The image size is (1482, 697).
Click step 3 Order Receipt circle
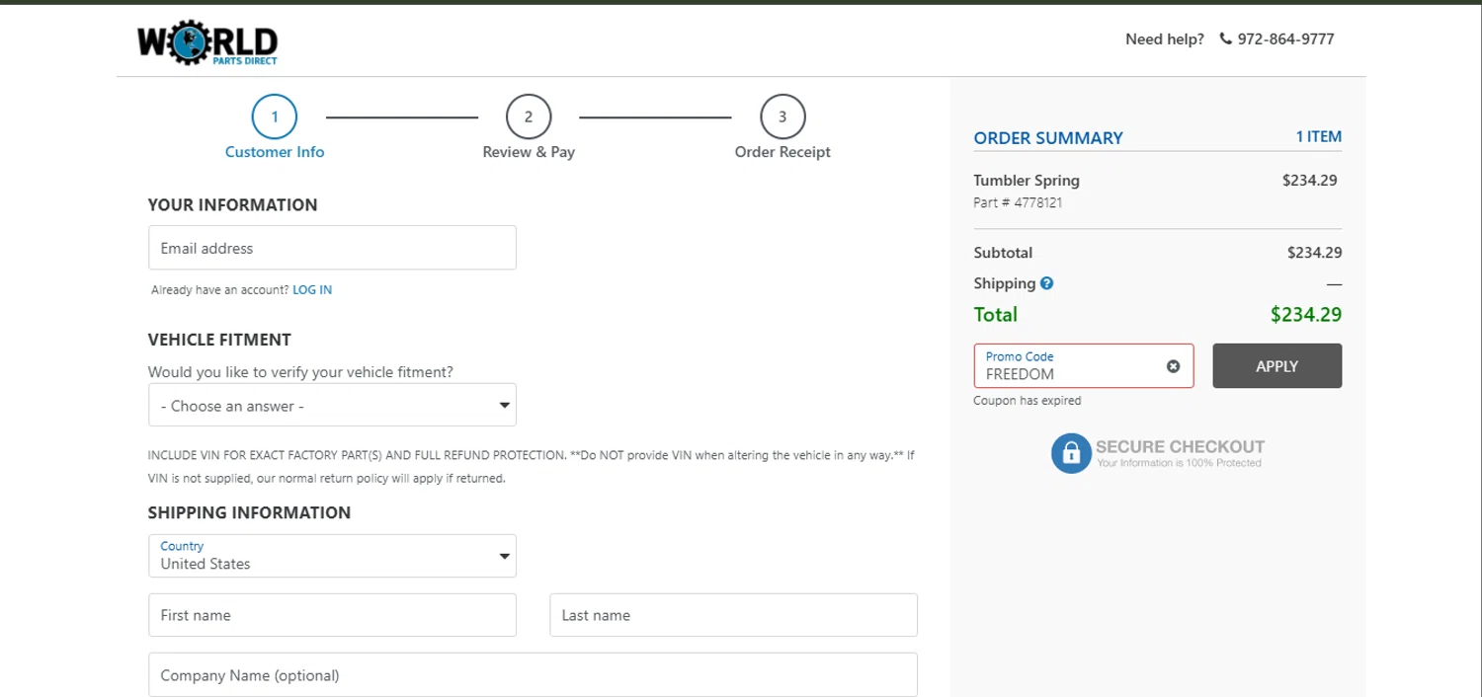click(x=782, y=117)
